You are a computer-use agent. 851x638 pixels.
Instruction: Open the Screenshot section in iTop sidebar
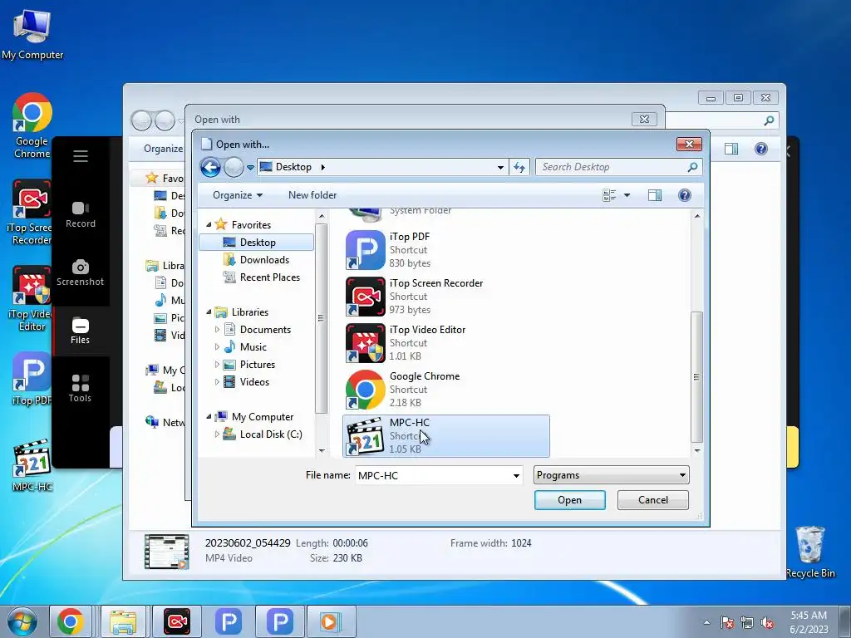point(81,272)
